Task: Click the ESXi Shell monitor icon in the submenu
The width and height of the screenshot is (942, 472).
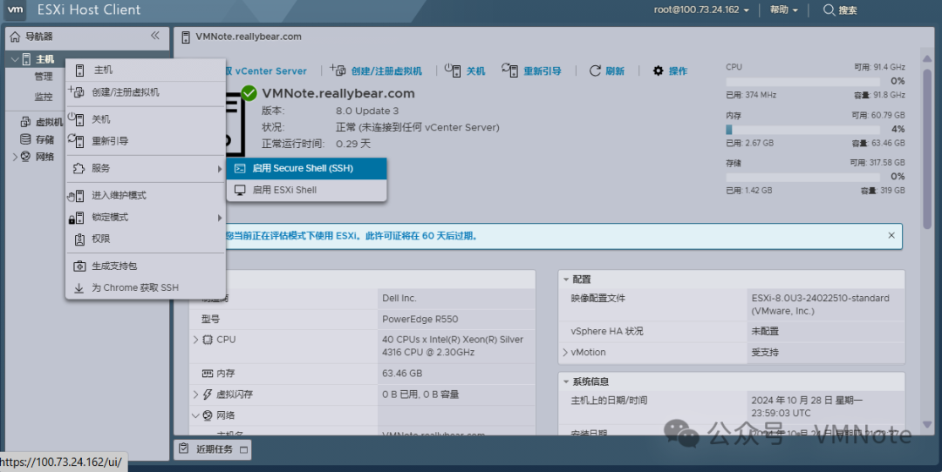Action: [x=241, y=190]
